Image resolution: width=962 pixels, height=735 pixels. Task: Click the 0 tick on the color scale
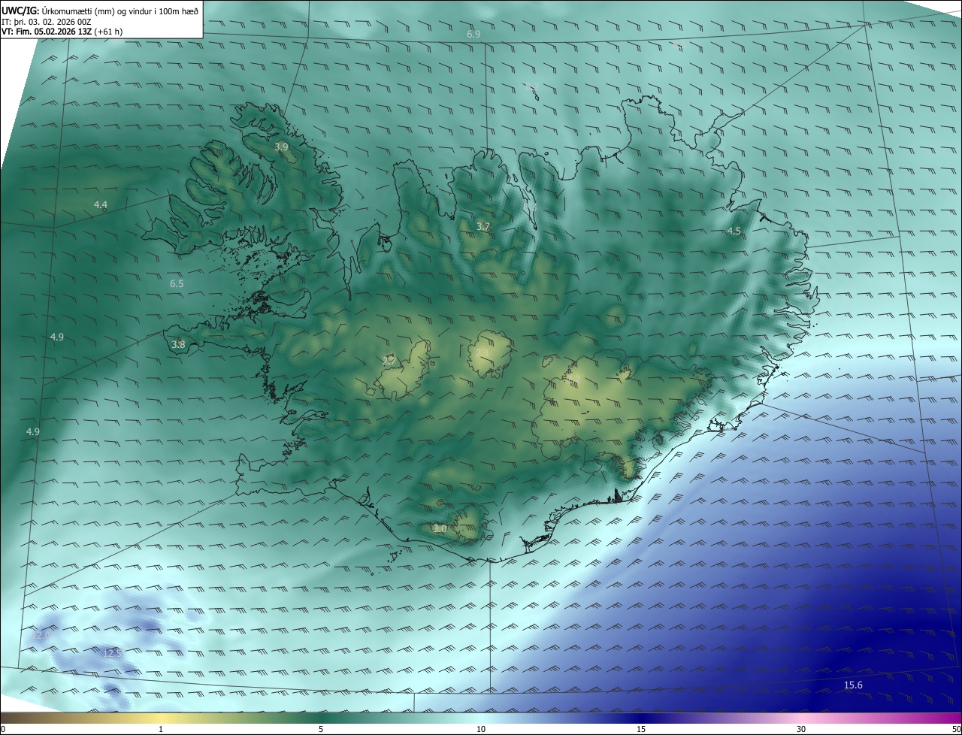3,729
